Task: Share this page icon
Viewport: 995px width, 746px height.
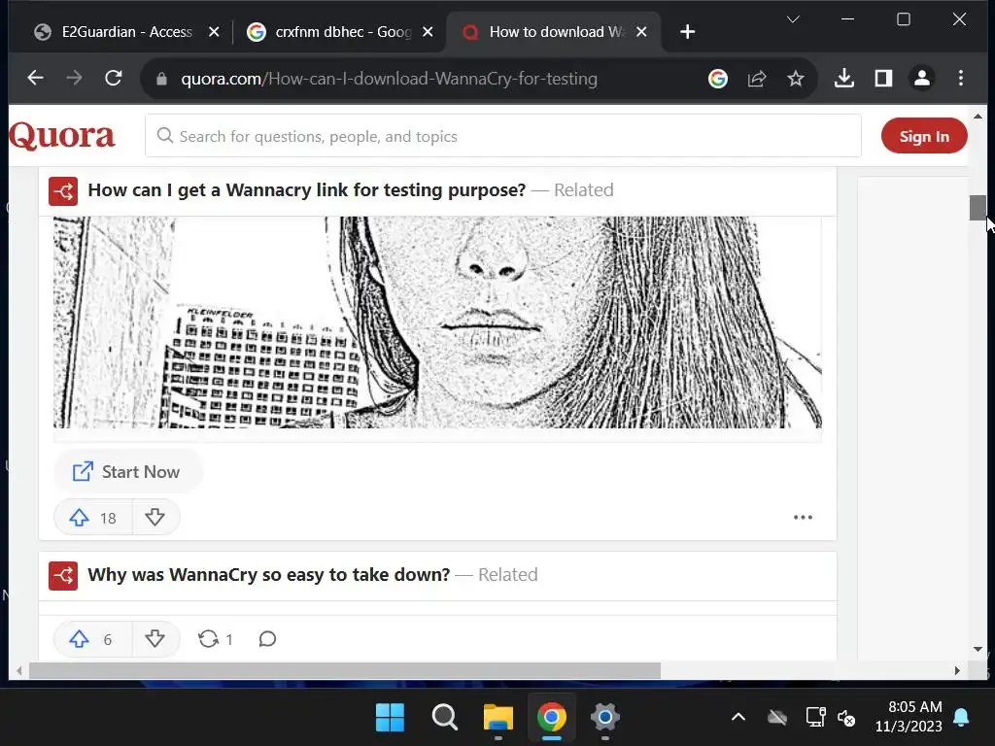Action: 756,79
